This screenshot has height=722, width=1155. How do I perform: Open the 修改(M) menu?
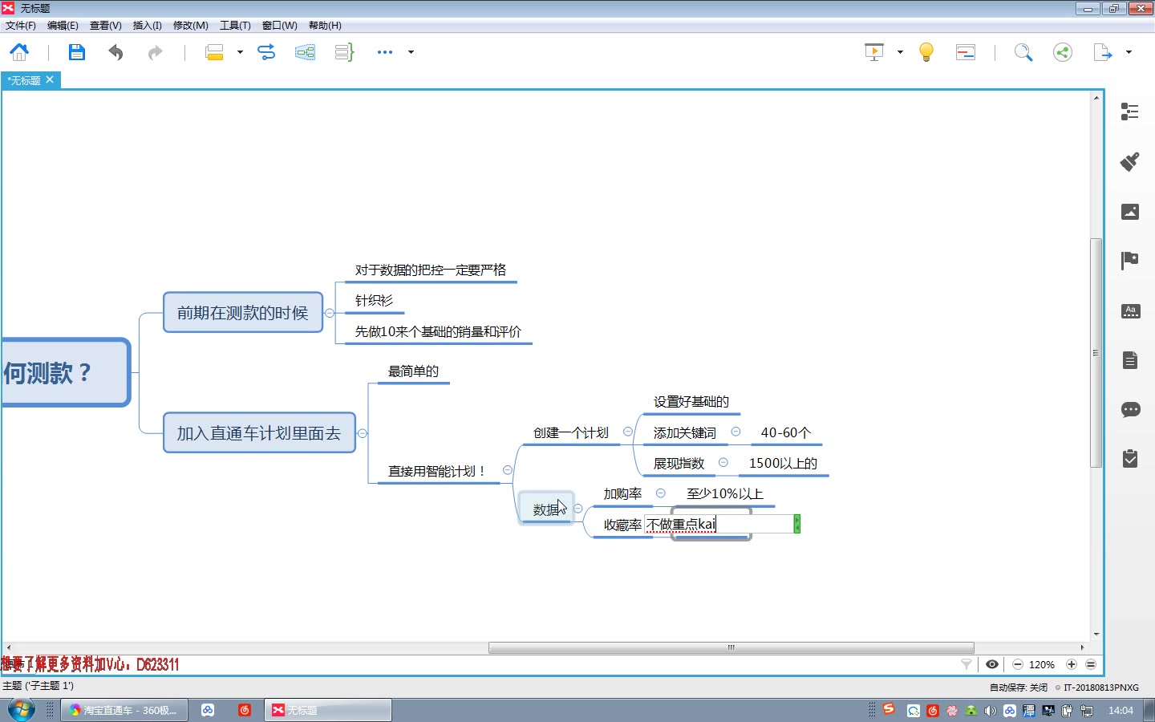pyautogui.click(x=191, y=26)
